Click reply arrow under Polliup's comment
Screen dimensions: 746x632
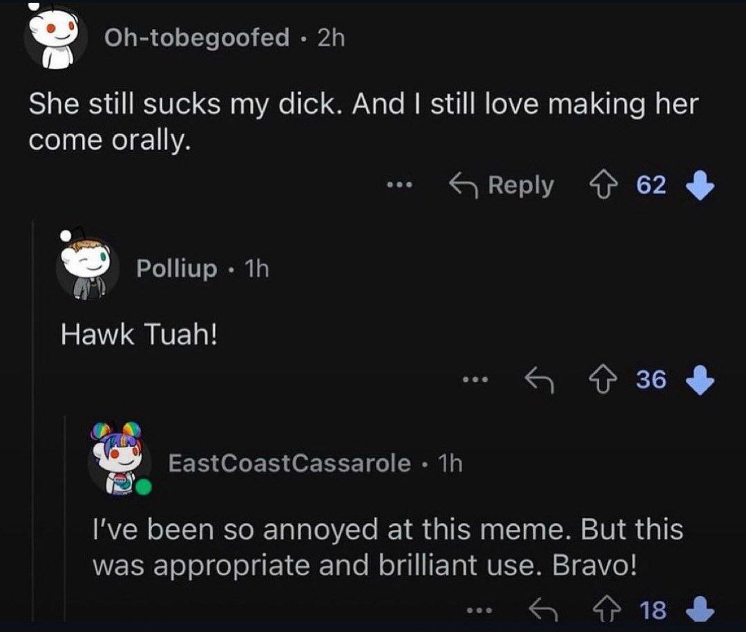point(540,379)
